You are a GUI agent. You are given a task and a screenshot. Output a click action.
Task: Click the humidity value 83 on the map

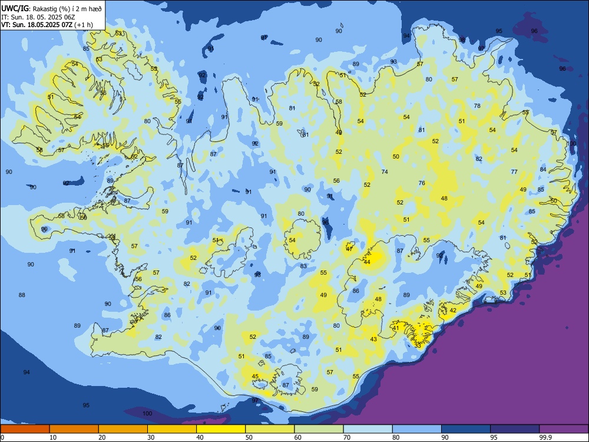coord(303,266)
